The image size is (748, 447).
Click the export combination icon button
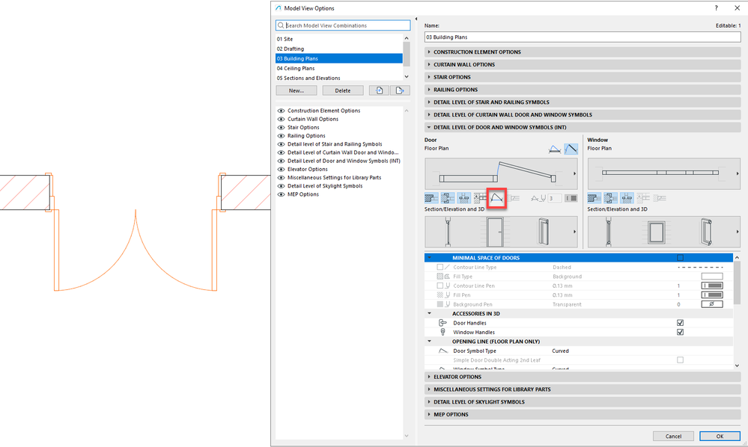(400, 90)
